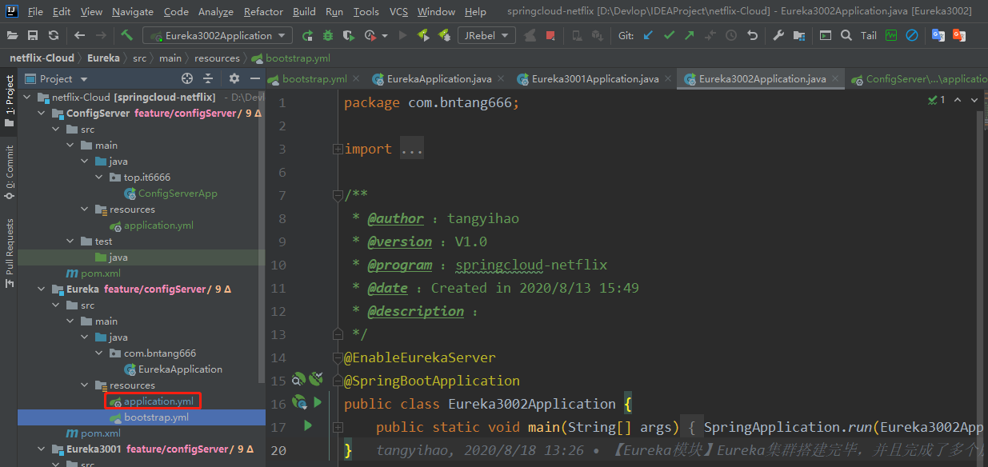988x467 pixels.
Task: Switch to the bootstrap.yml editor tab
Action: coord(314,78)
